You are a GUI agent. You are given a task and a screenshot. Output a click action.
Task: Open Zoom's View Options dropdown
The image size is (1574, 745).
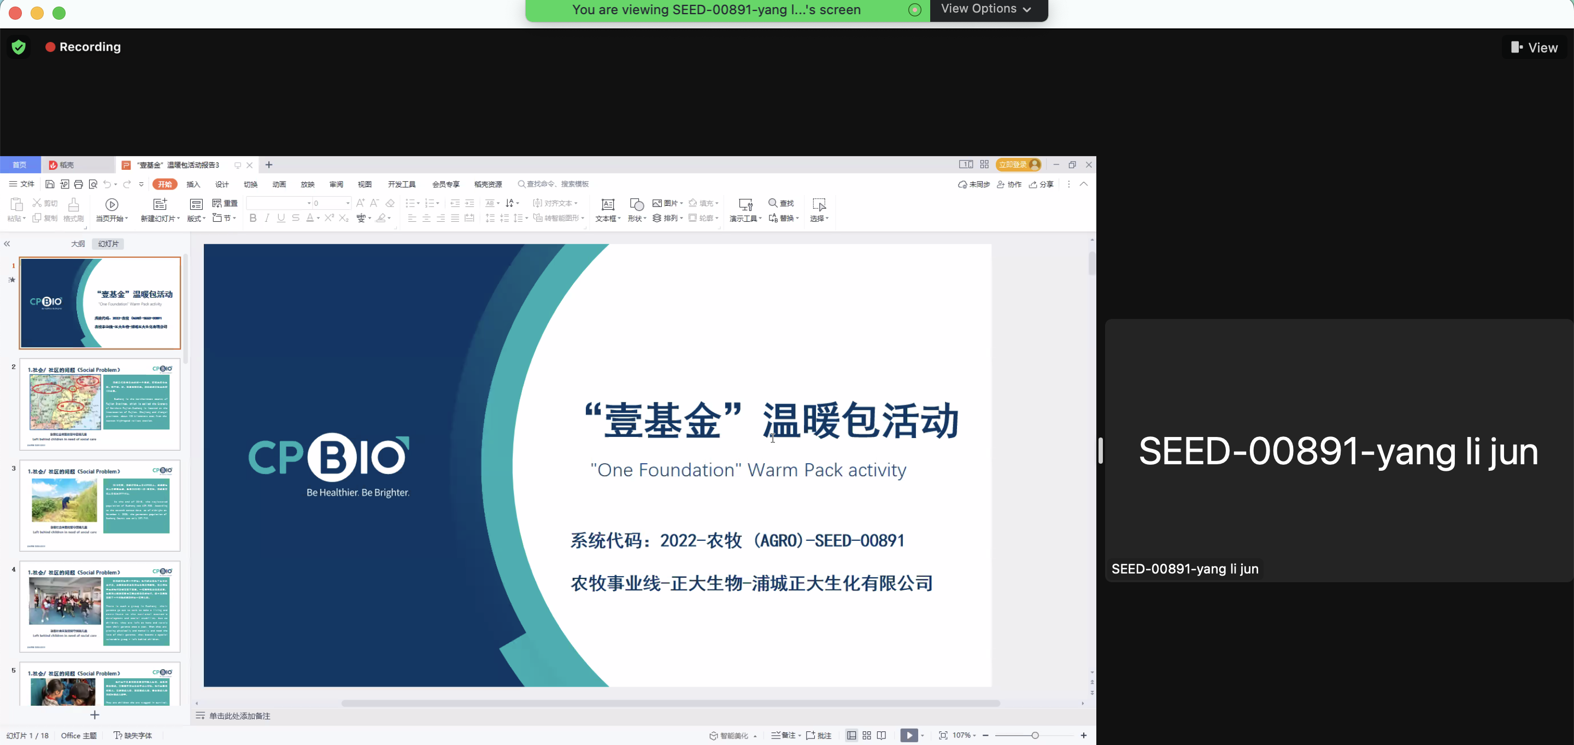tap(986, 9)
